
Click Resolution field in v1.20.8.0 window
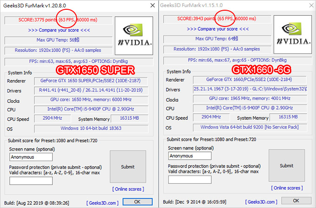pyautogui.click(x=59, y=50)
